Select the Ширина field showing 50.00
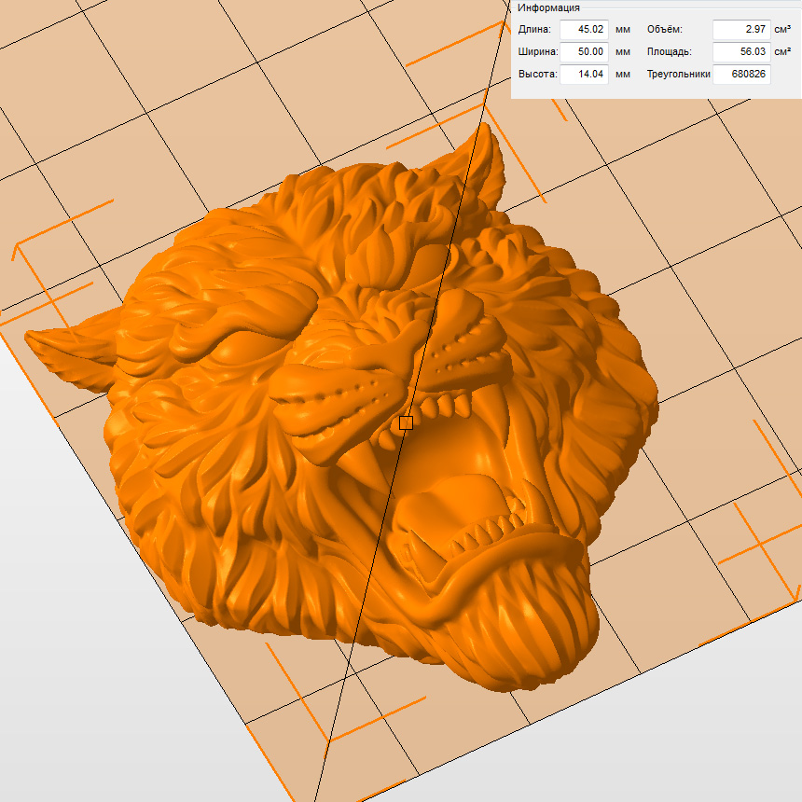 [584, 51]
